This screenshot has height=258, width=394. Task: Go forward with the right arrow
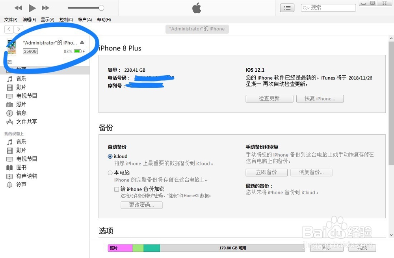point(19,29)
